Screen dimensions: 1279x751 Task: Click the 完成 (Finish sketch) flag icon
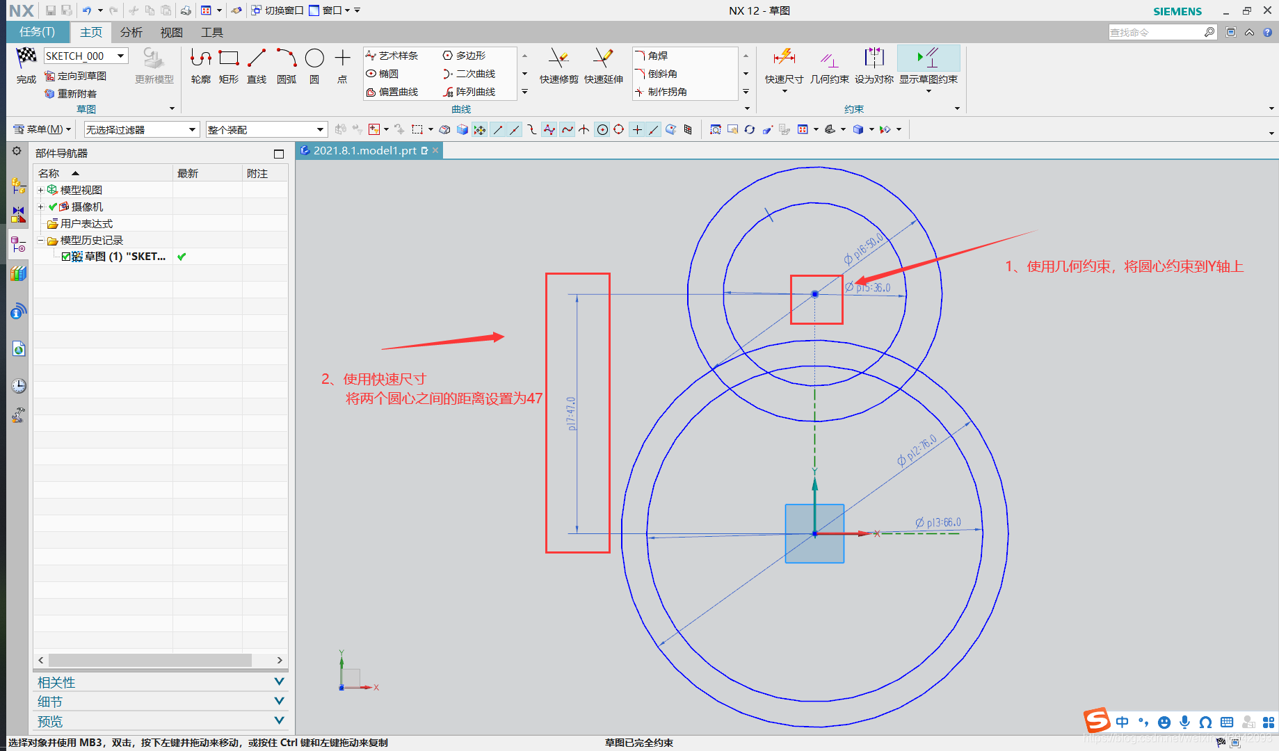pyautogui.click(x=26, y=58)
